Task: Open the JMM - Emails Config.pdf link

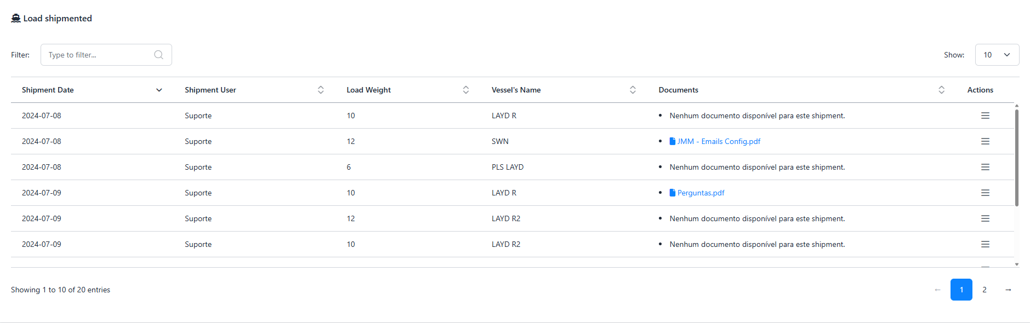Action: (x=719, y=141)
